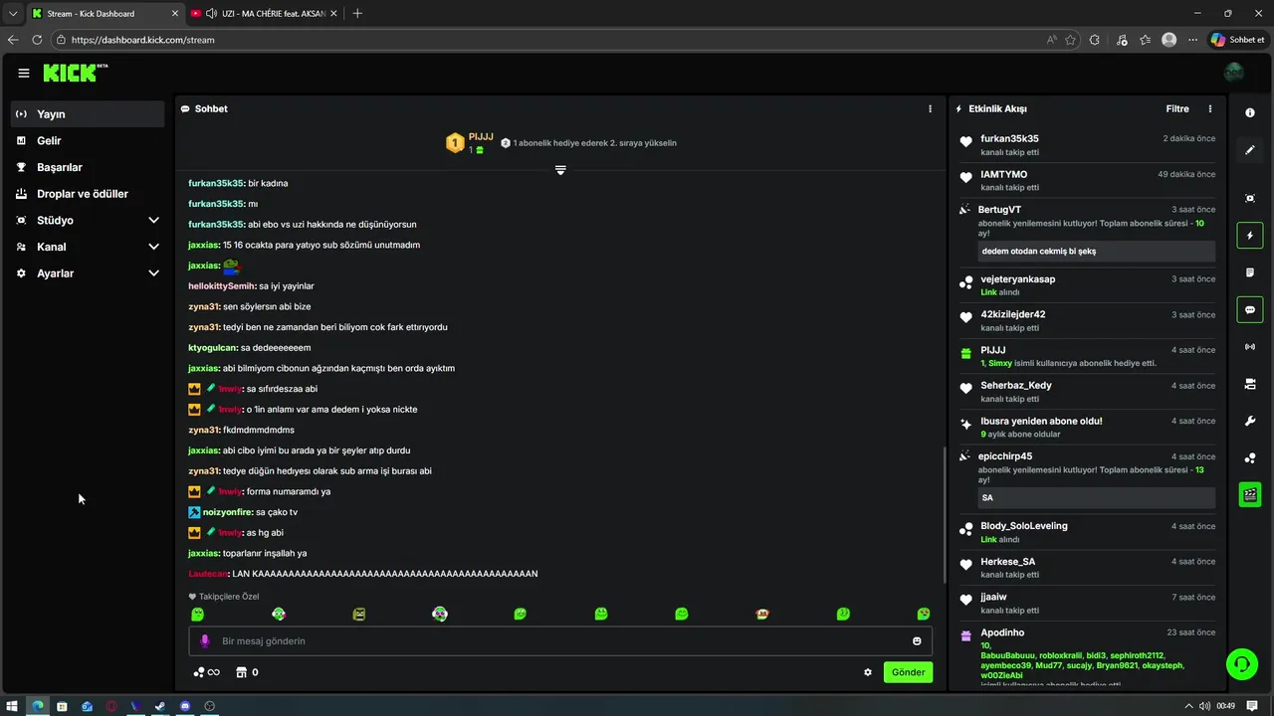
Task: Collapse the pinned leaderboard chevron
Action: [x=560, y=171]
